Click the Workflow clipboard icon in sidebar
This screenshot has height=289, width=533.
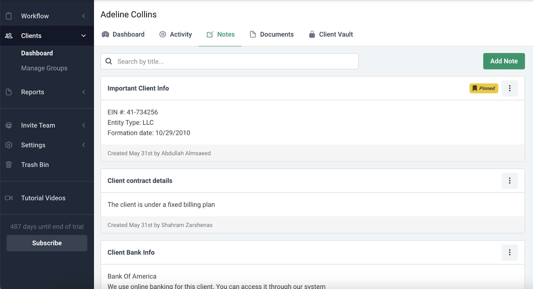[9, 16]
